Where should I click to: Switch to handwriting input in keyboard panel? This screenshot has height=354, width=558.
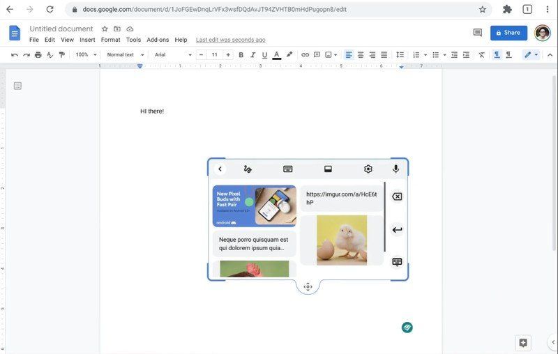coord(248,169)
